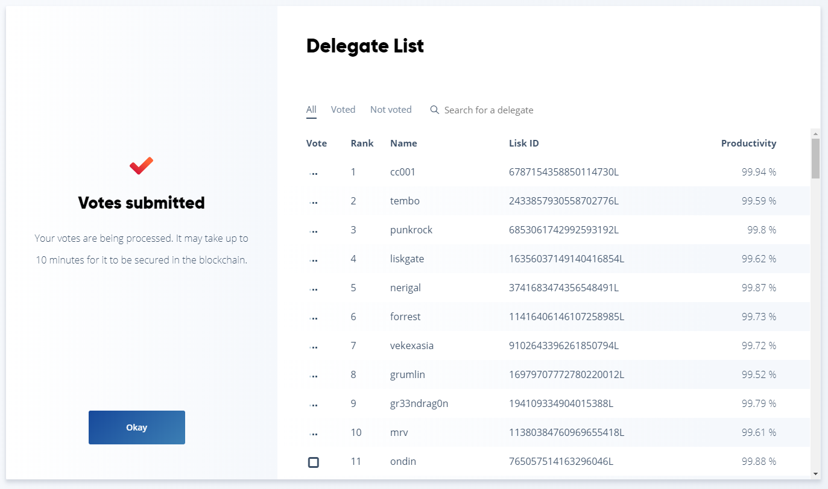This screenshot has width=828, height=489.
Task: Click the scrollbar down arrow
Action: (x=815, y=474)
